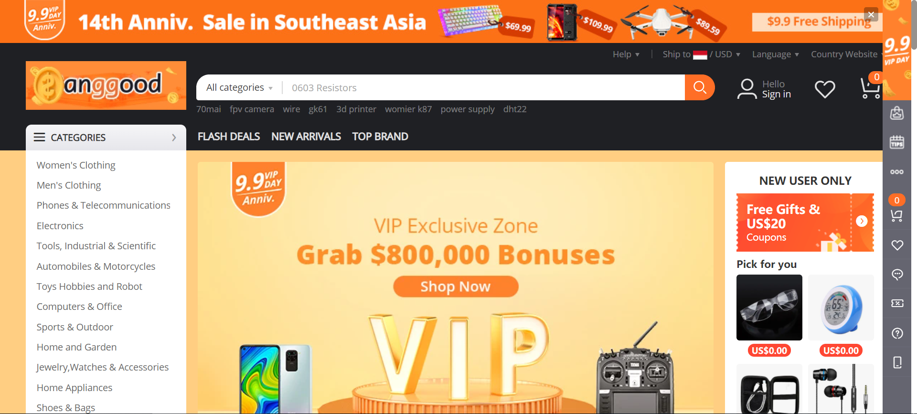Click the orange search magnifier button
Screen dimensions: 917x414
coord(700,87)
